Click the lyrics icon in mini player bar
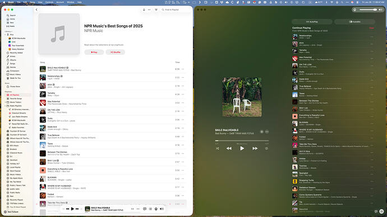The image size is (387, 217). click(145, 209)
